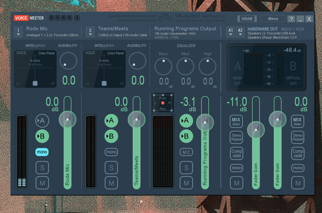Disable mono on Rode Mic strip
The height and width of the screenshot is (213, 322).
(42, 152)
